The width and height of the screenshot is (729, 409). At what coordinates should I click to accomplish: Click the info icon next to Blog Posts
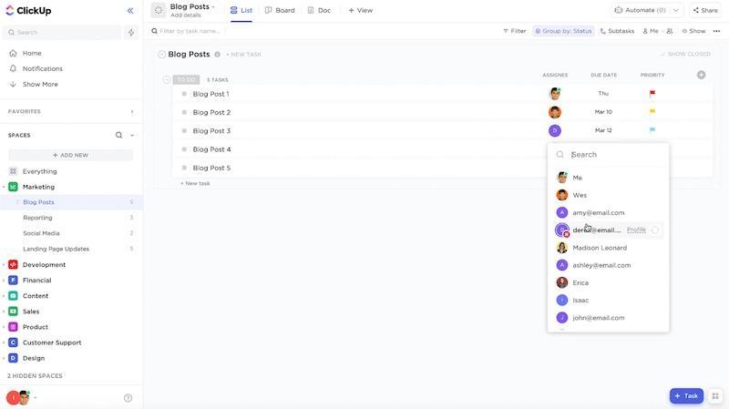(217, 55)
